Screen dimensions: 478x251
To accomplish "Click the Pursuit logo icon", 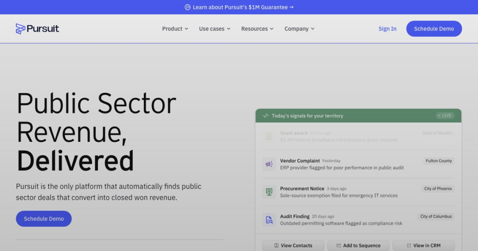I will (x=21, y=28).
